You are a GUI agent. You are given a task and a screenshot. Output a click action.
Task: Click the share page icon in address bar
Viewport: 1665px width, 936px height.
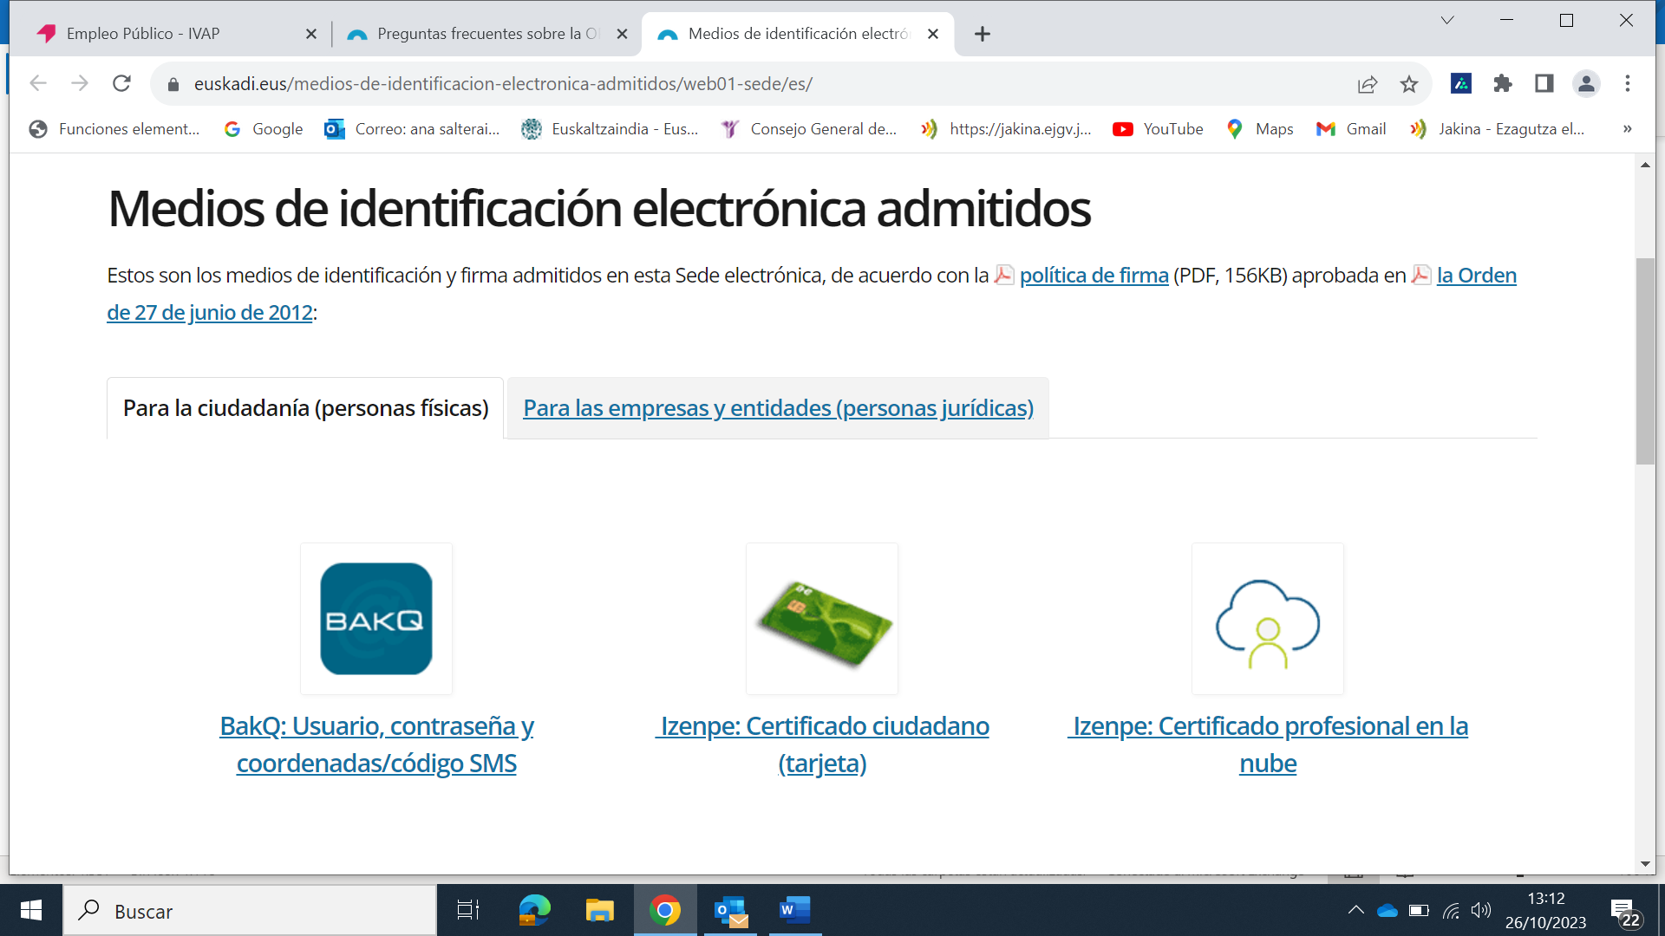point(1368,84)
